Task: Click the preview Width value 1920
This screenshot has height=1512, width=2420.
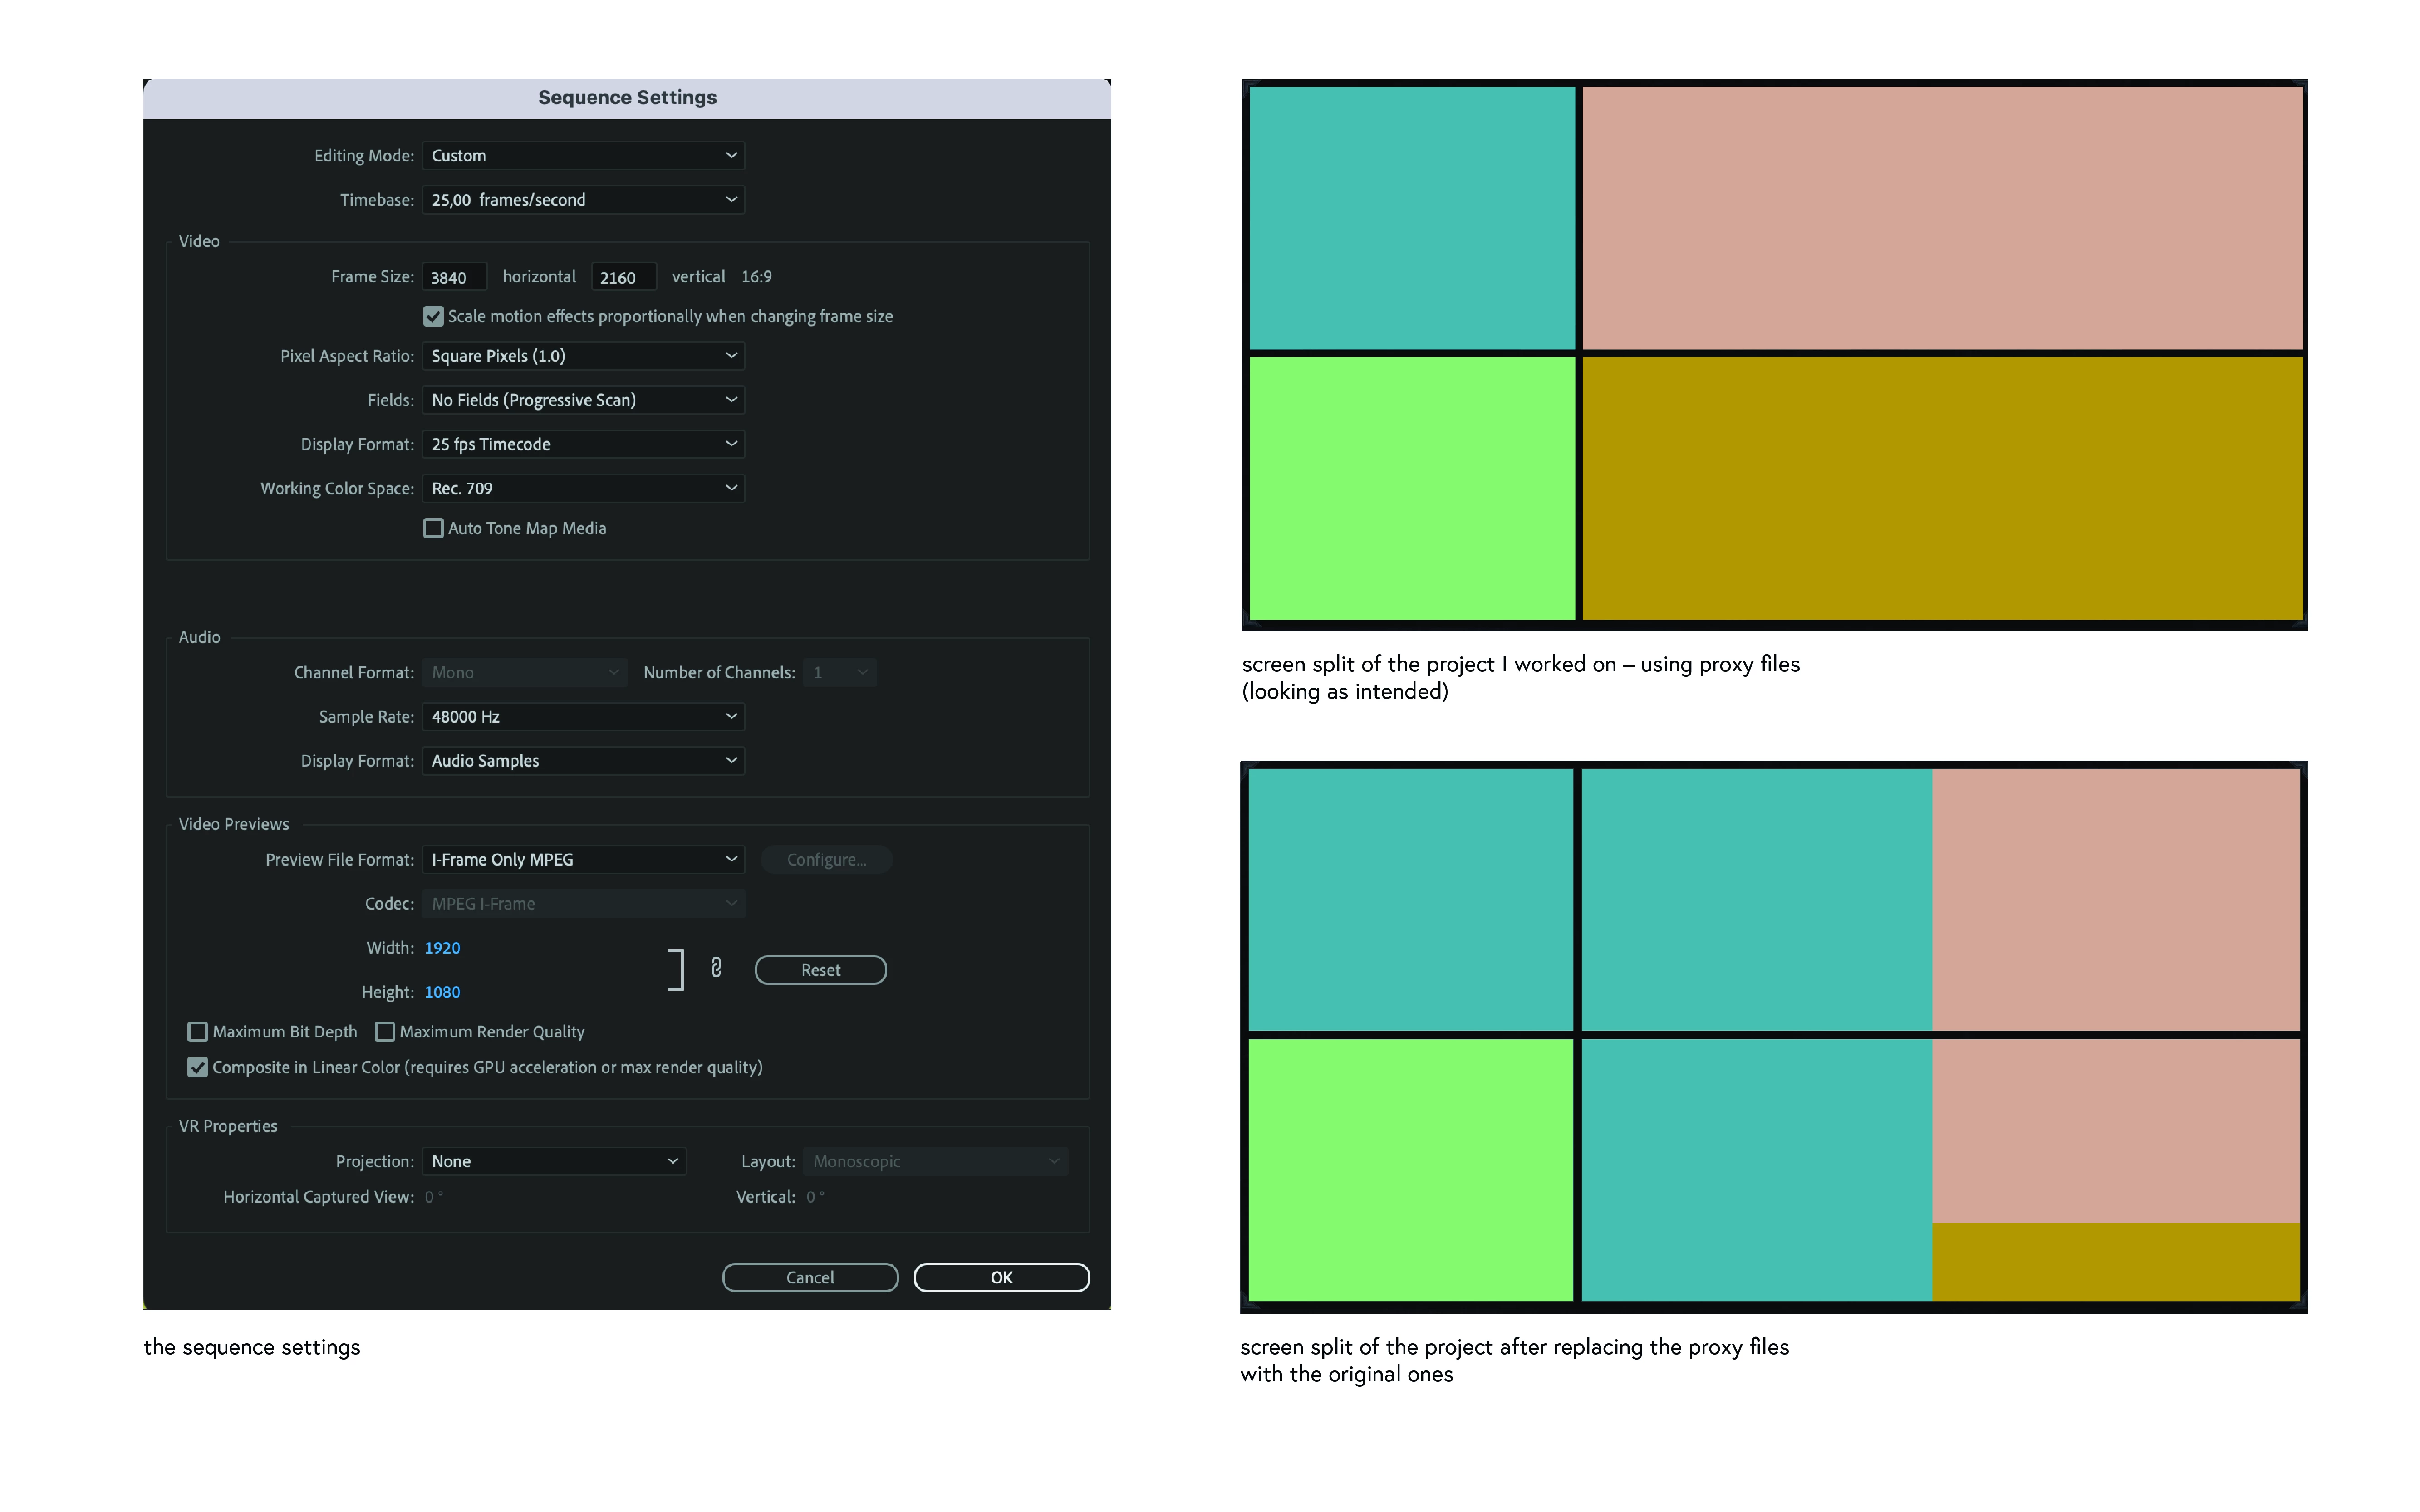Action: click(442, 947)
